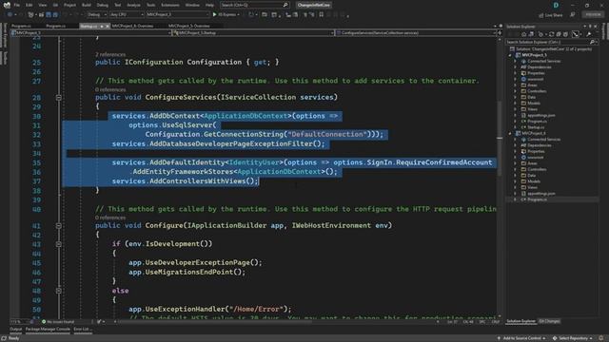Click the pending changes filter icon
609x342 pixels.
[x=540, y=34]
